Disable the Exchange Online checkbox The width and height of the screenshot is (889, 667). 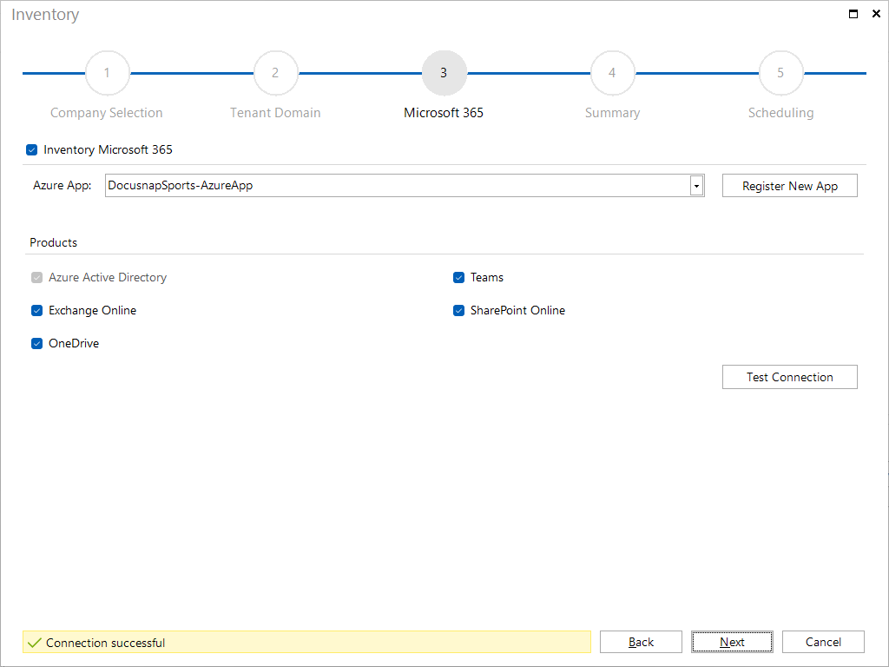click(36, 310)
